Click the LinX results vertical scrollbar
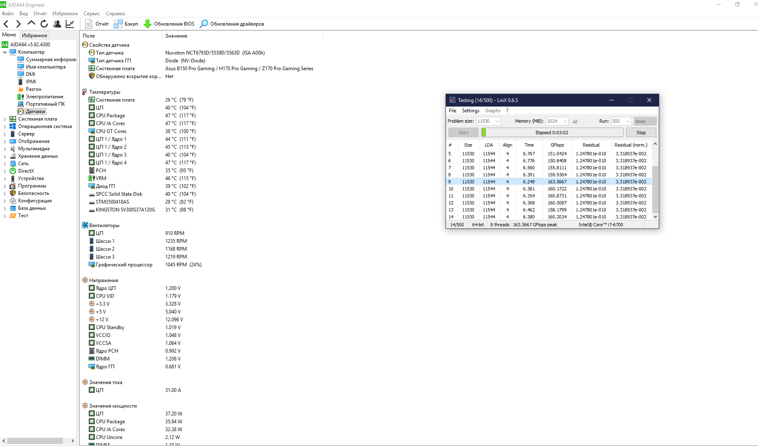This screenshot has height=446, width=758. click(655, 186)
